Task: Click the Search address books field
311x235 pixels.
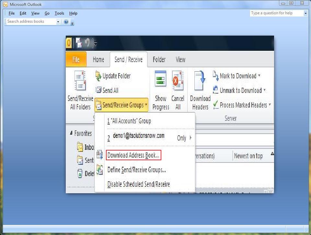Action: pyautogui.click(x=31, y=21)
